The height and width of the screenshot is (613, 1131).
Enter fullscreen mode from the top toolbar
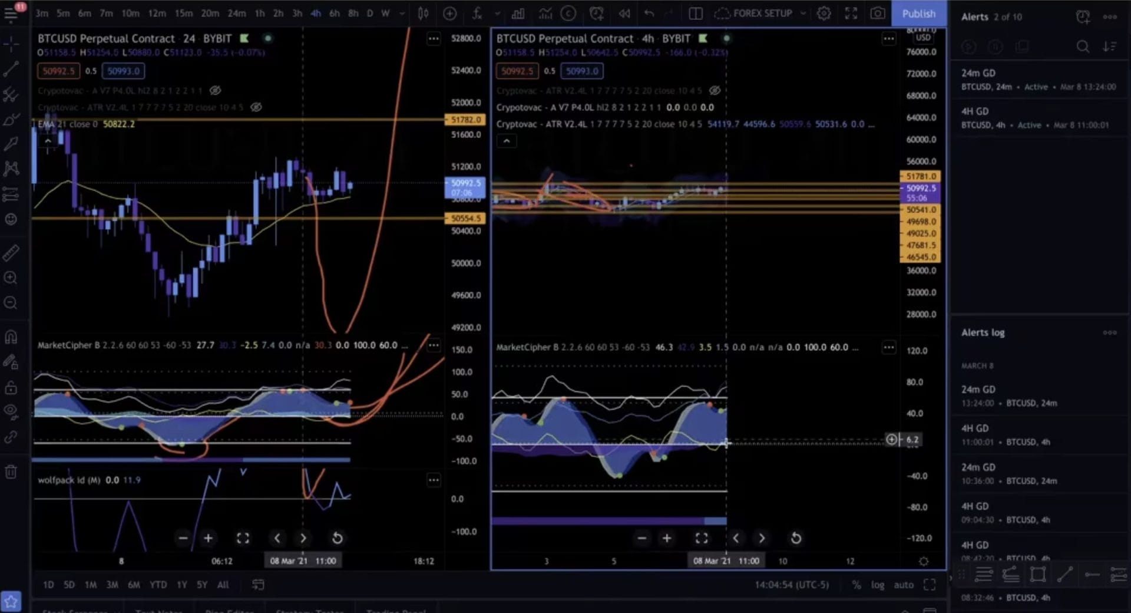[850, 13]
